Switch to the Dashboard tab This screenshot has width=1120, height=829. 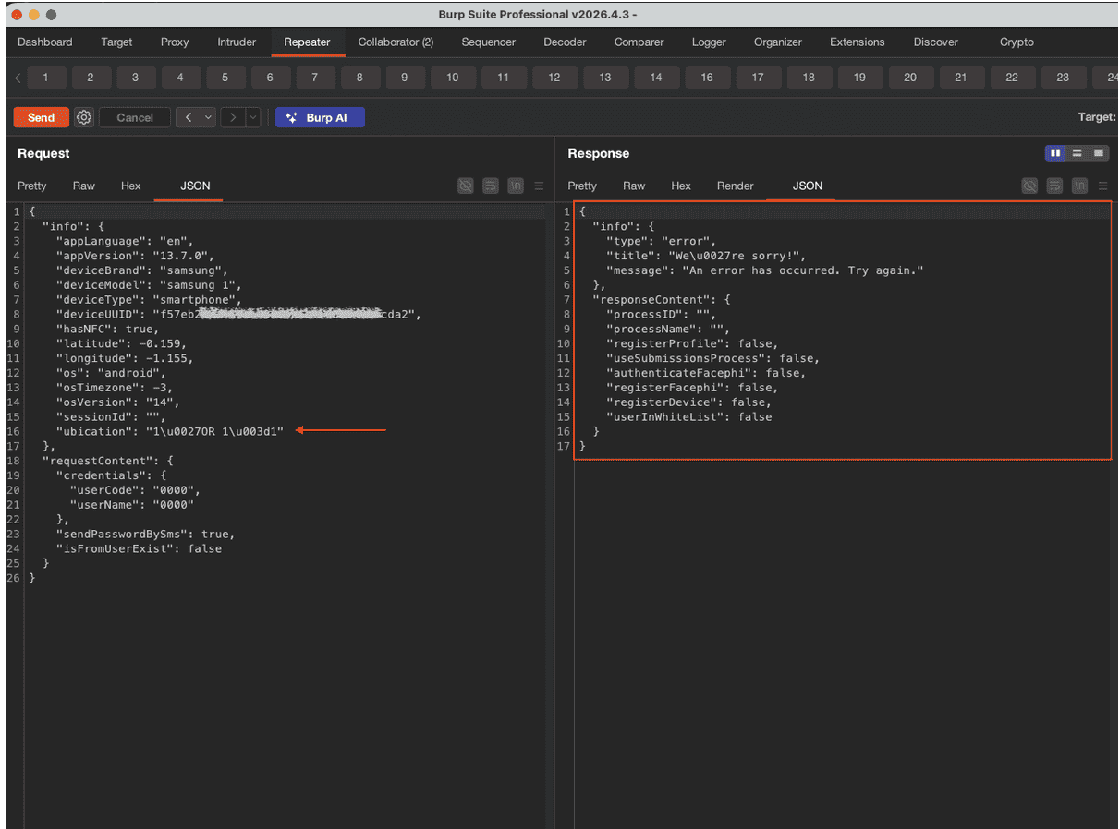point(44,42)
